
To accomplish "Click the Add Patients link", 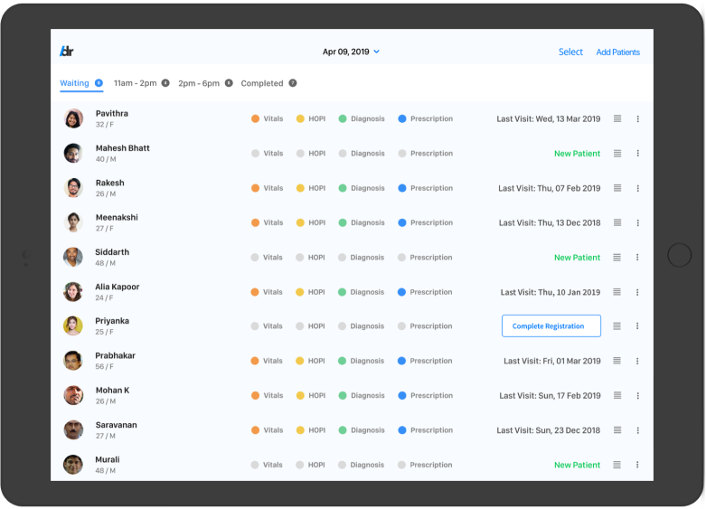I will 617,52.
